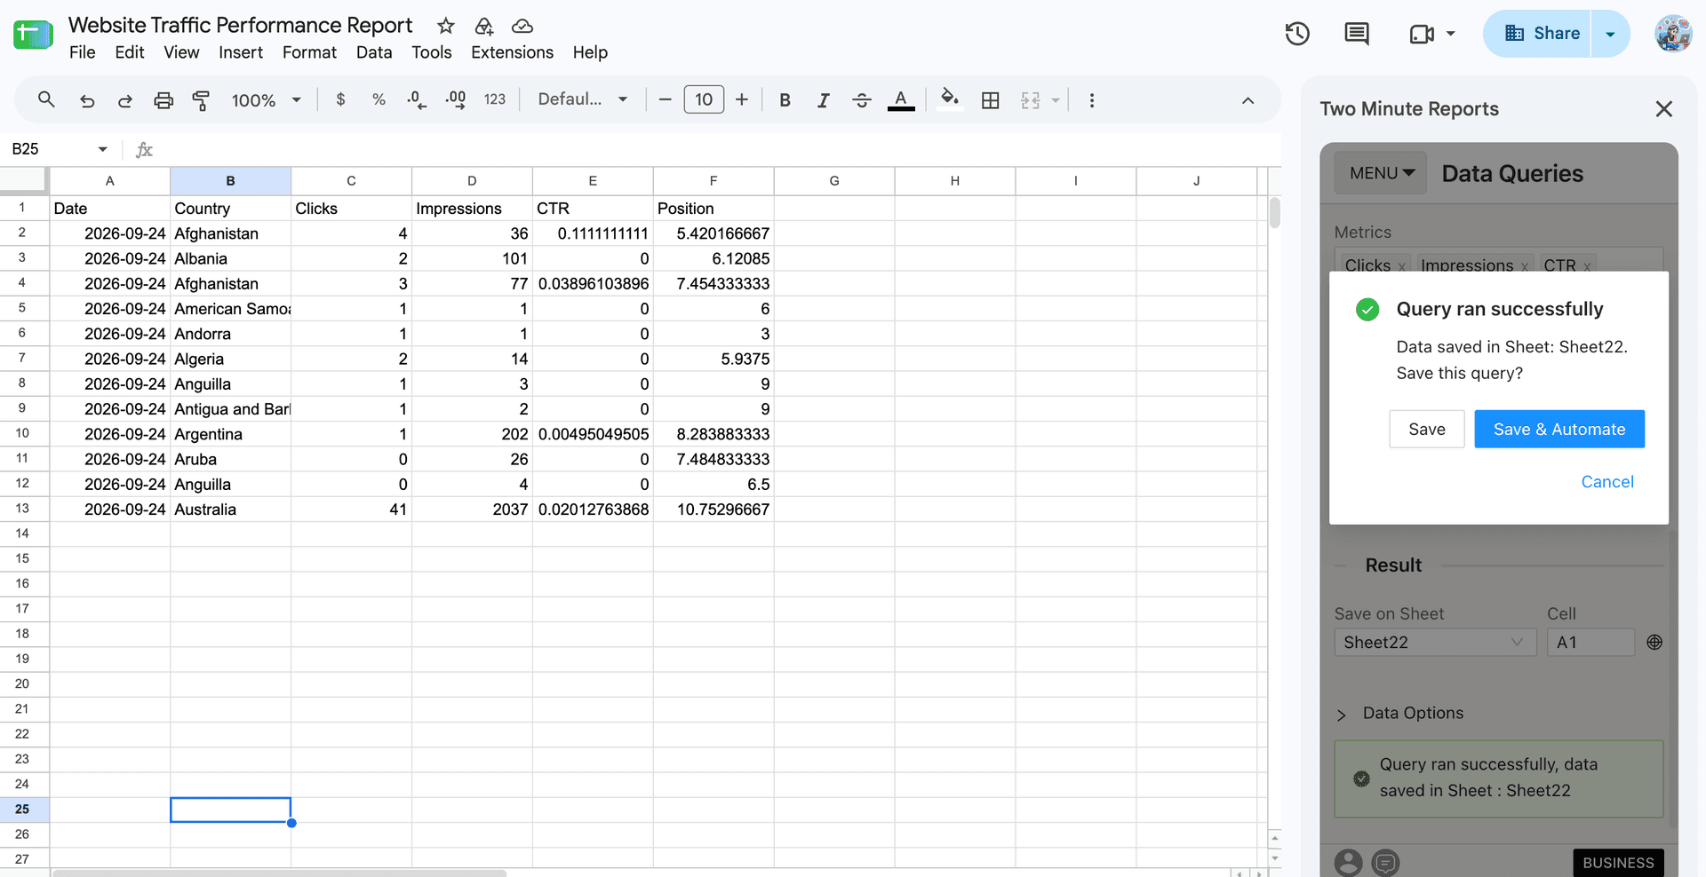Undo the last action
1706x877 pixels.
pyautogui.click(x=87, y=100)
